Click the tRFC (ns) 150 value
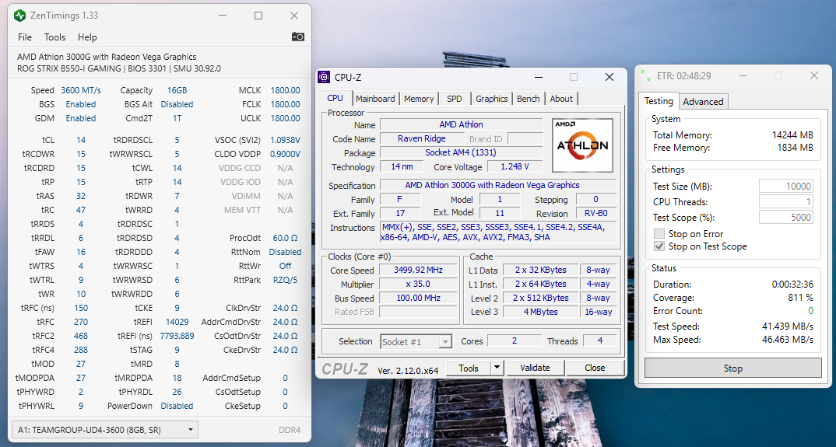This screenshot has height=447, width=836. click(x=81, y=308)
